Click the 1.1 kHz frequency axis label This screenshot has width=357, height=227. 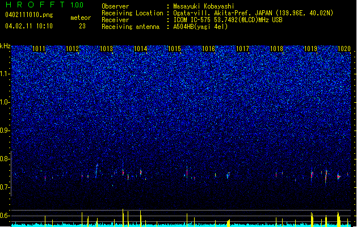coord(5,74)
